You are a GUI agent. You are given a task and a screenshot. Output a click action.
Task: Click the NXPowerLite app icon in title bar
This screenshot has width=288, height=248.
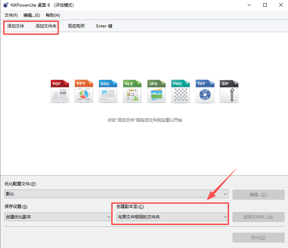[6, 5]
